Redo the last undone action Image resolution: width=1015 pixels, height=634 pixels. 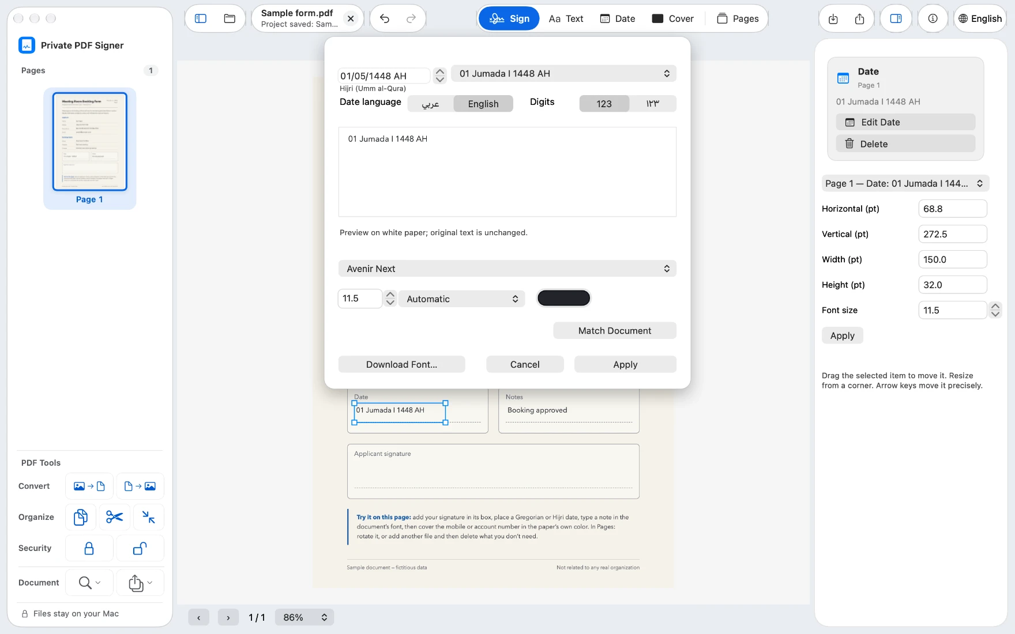[x=411, y=18]
